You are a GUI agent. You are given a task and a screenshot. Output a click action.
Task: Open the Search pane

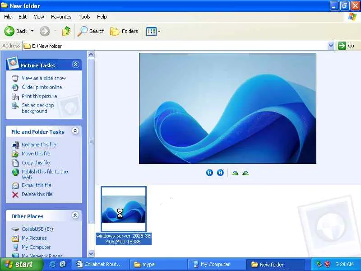point(91,31)
